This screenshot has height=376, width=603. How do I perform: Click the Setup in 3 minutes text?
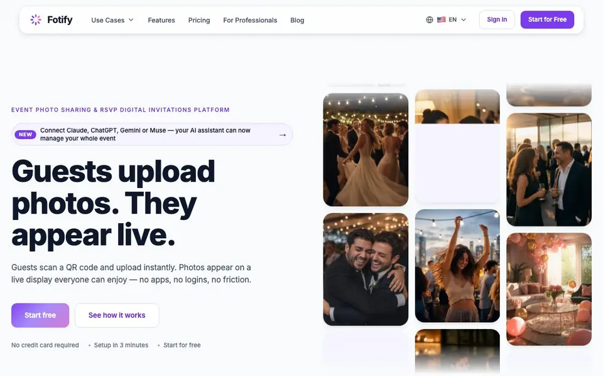(x=121, y=345)
